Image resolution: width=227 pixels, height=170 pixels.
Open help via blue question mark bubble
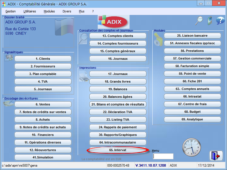220,20
